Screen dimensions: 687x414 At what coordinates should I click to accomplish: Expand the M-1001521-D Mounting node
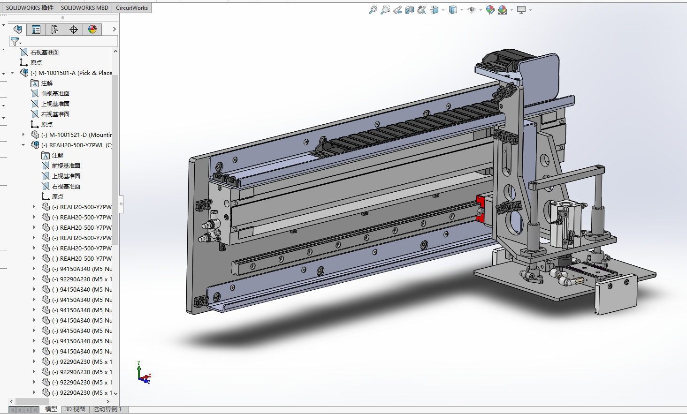click(x=23, y=135)
